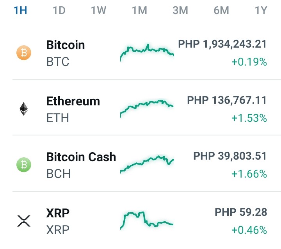Open the XRP sparkline chart
Screen dimensions: 281x249
pyautogui.click(x=147, y=221)
